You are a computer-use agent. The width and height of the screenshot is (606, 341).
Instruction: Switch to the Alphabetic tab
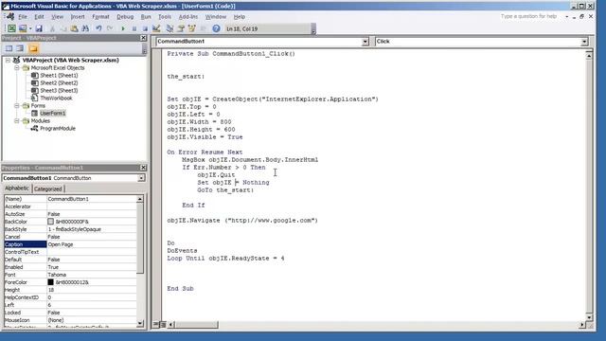pyautogui.click(x=17, y=188)
